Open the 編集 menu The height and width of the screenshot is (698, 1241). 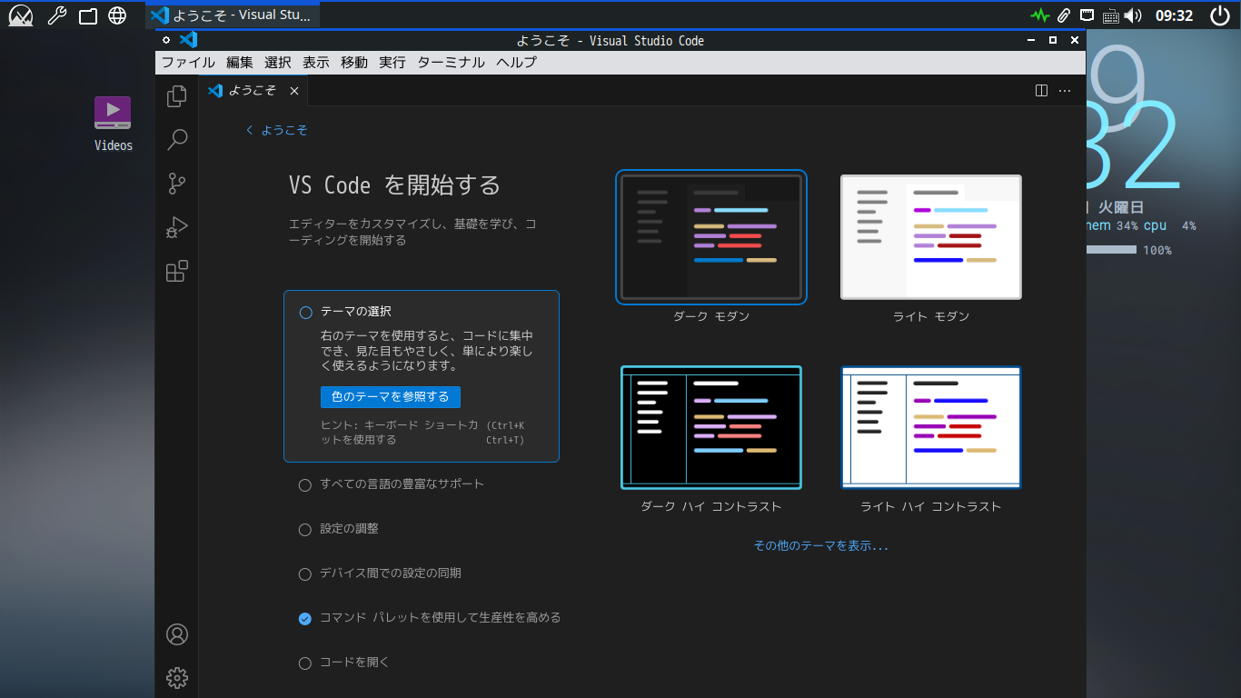click(240, 63)
